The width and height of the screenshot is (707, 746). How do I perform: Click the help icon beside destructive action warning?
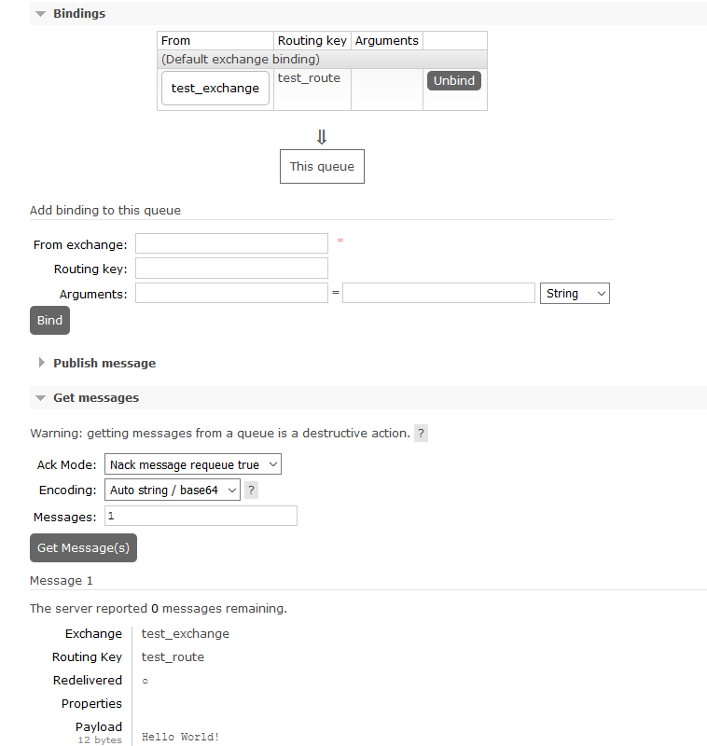tap(421, 434)
